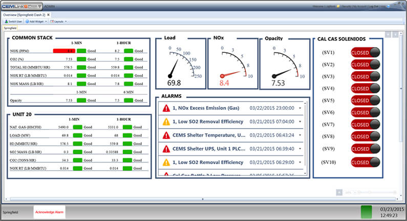Click warning icon for 06:29:00 Low SO2 alarm
The height and width of the screenshot is (221, 407).
click(x=166, y=163)
